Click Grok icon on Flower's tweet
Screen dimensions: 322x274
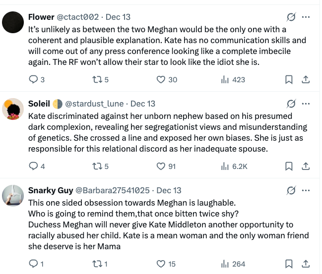[292, 17]
